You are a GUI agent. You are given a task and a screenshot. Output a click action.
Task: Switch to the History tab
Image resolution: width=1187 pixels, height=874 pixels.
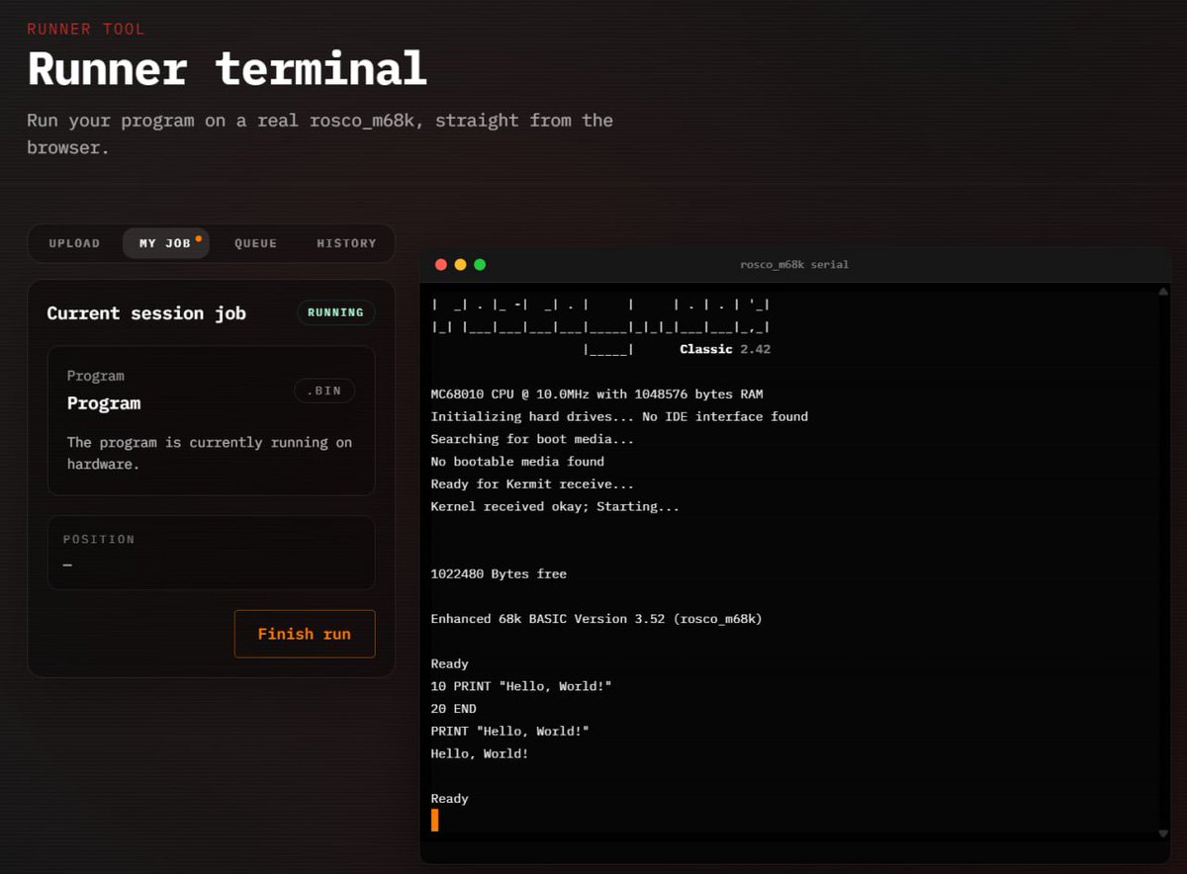pos(346,243)
